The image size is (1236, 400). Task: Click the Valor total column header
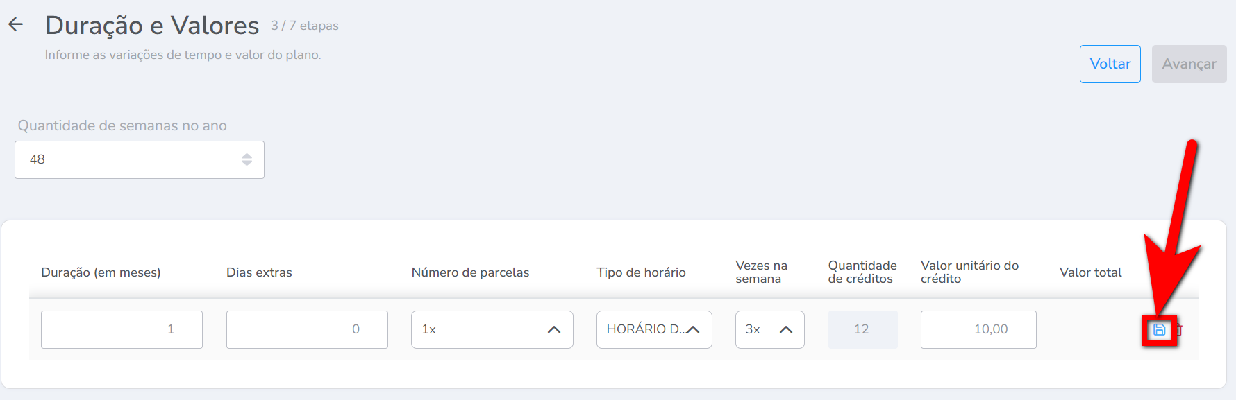(x=1090, y=272)
